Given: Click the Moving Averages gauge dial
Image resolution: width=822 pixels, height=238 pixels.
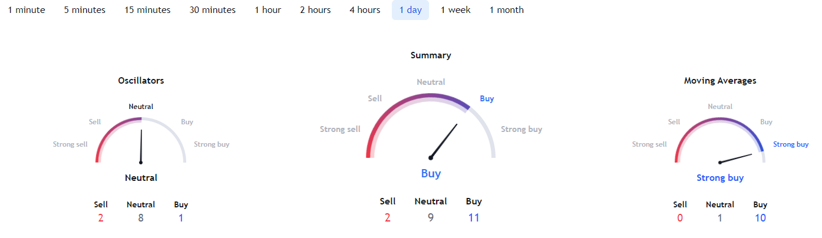Looking at the screenshot, I should pyautogui.click(x=720, y=140).
